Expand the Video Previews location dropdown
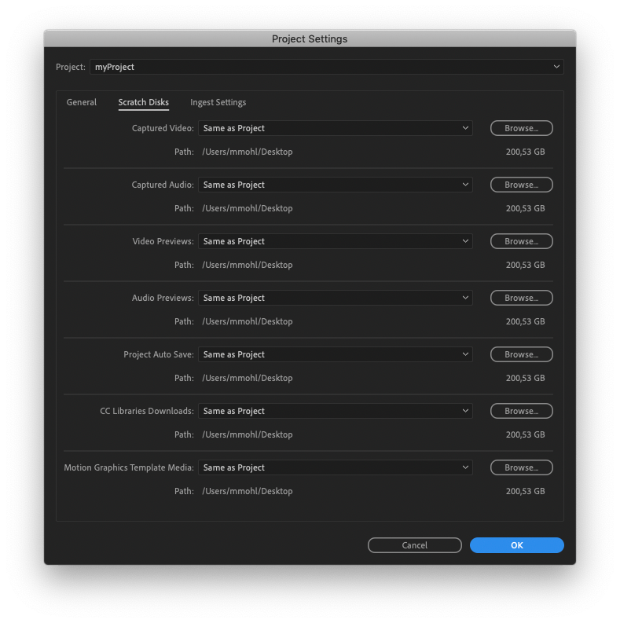The width and height of the screenshot is (620, 623). tap(336, 241)
